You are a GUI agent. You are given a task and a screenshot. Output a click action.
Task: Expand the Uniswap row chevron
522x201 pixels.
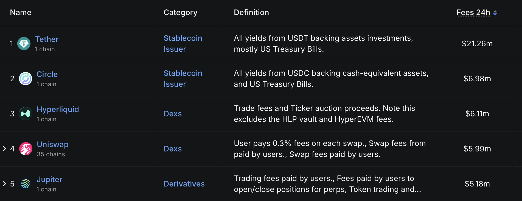tap(4, 149)
